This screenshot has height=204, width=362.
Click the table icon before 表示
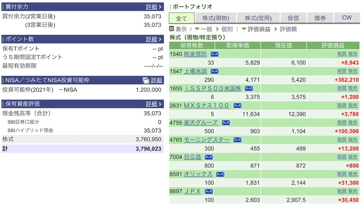click(171, 29)
